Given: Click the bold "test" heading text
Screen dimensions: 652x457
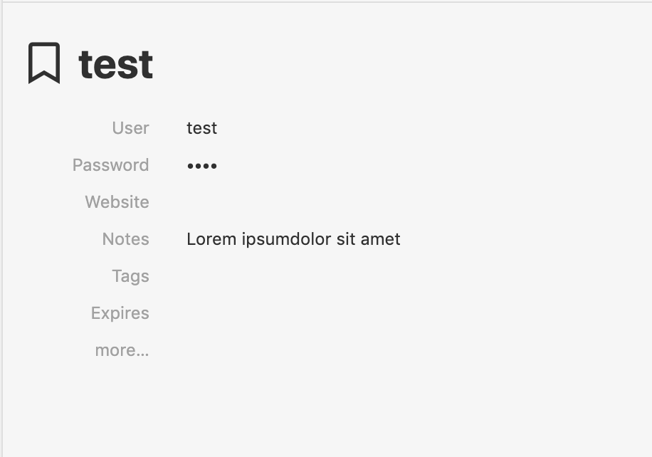Looking at the screenshot, I should (x=115, y=63).
